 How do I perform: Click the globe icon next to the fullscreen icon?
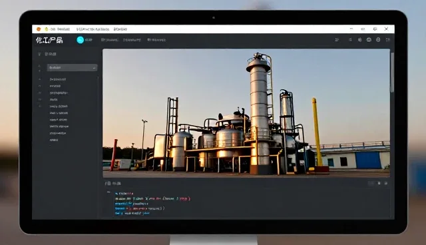point(378,40)
